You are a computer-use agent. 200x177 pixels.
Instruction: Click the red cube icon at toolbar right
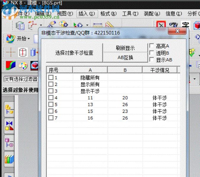tap(197, 25)
